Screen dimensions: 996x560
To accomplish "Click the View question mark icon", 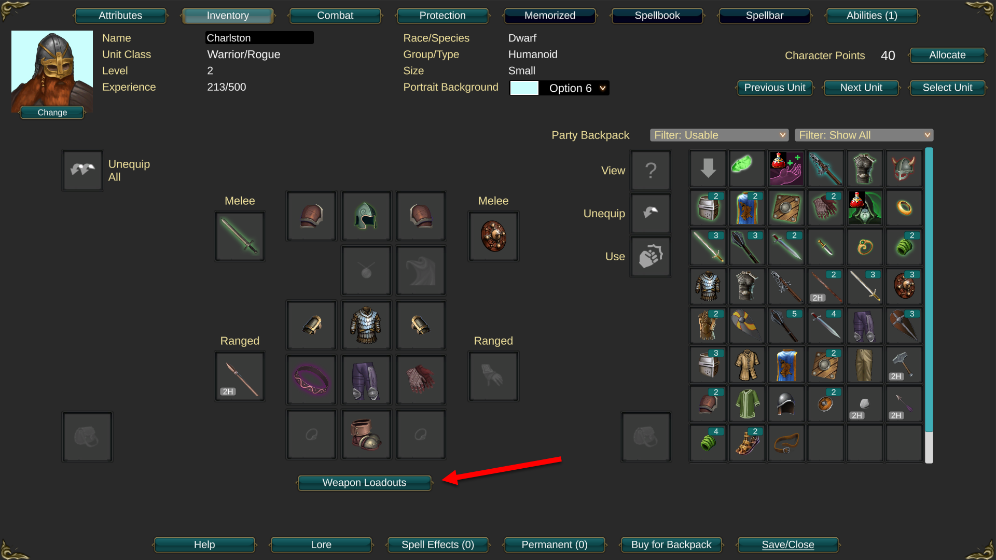I will pyautogui.click(x=651, y=170).
